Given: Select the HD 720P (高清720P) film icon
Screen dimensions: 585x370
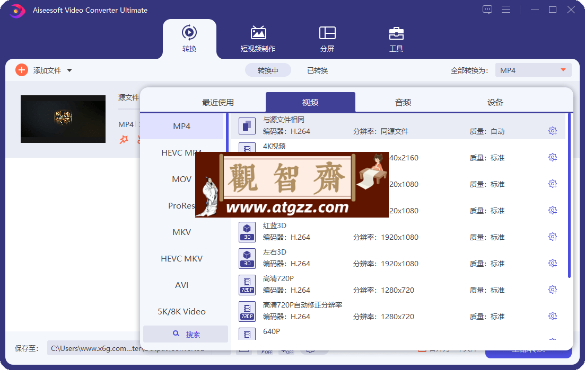Looking at the screenshot, I should click(247, 284).
